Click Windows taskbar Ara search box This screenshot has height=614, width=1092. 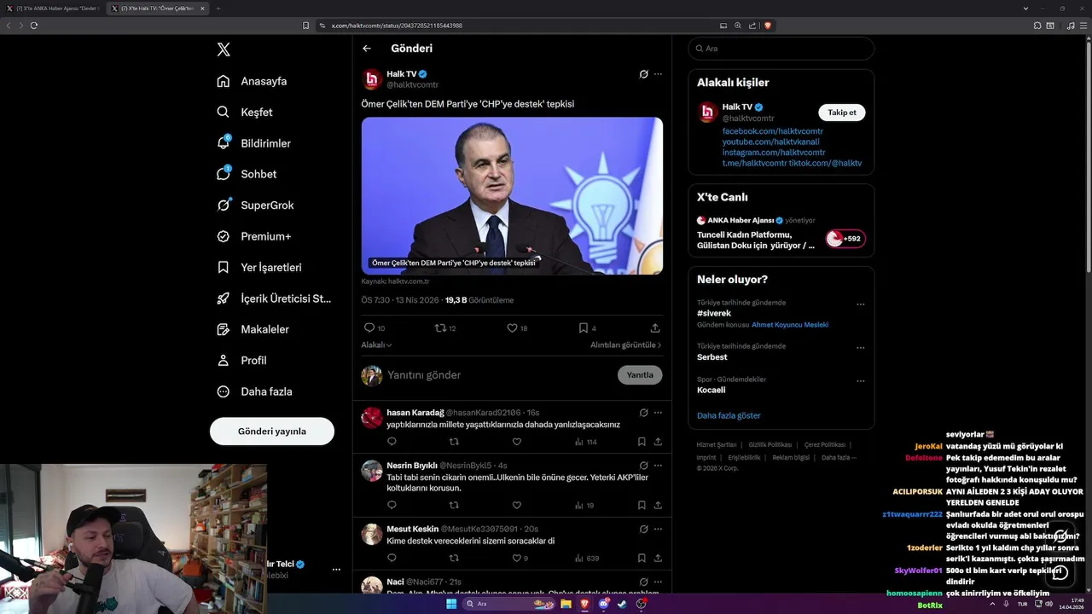[x=508, y=604]
